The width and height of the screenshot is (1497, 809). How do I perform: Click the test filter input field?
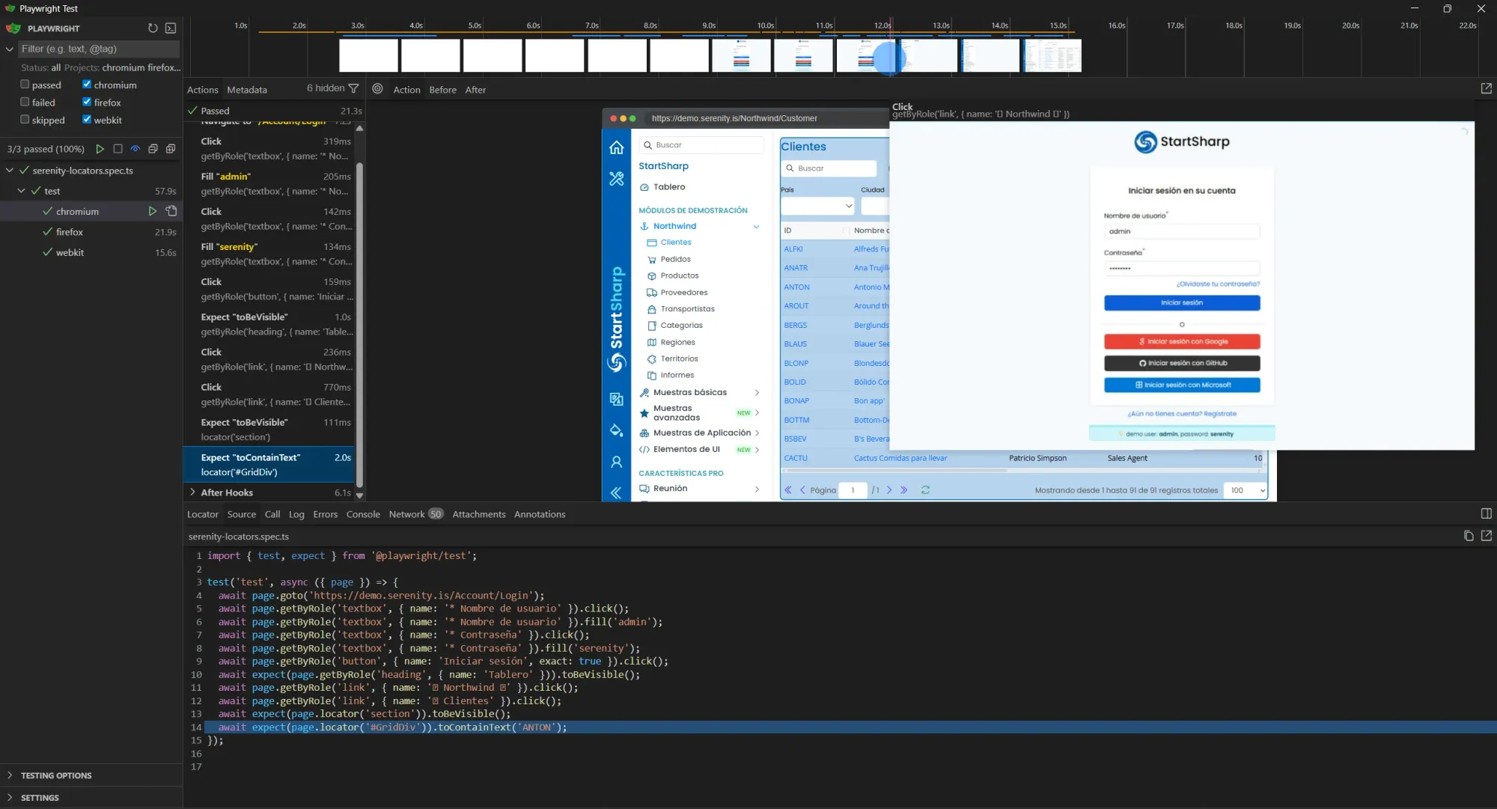(x=97, y=49)
